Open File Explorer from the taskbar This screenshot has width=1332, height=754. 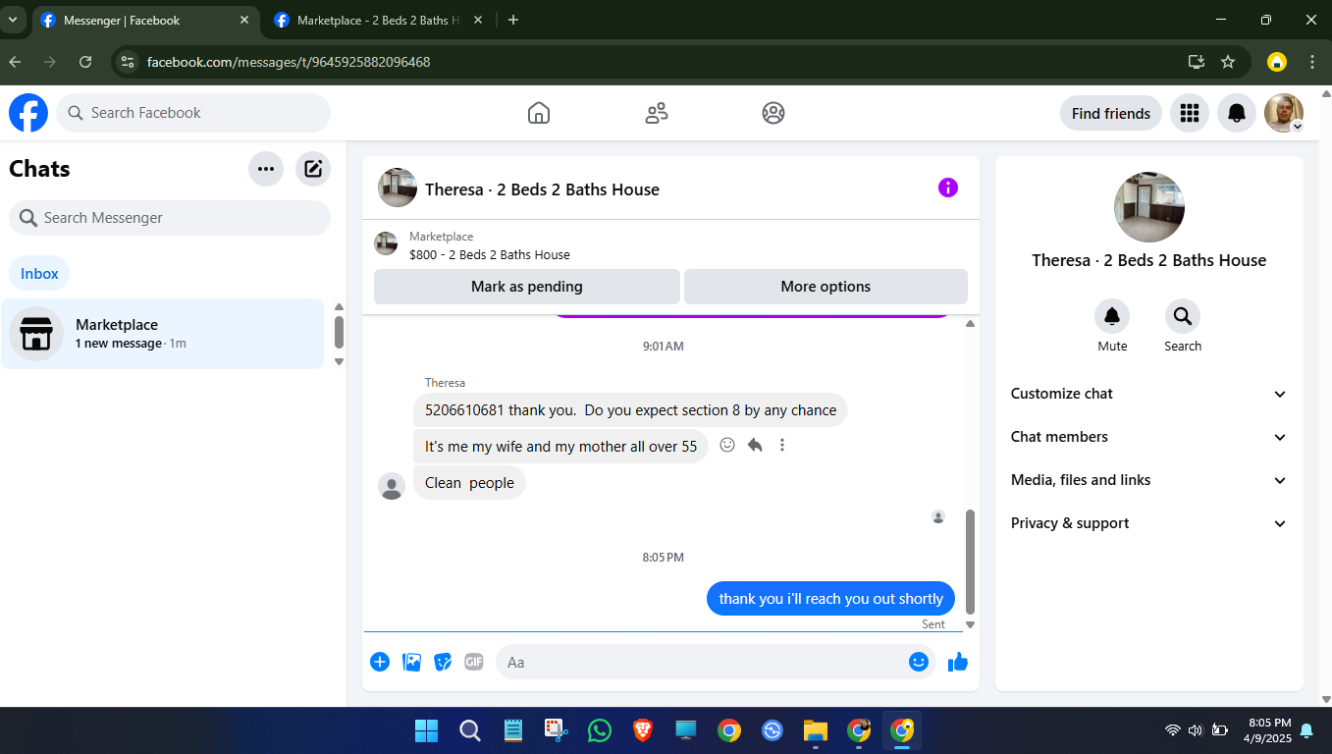click(816, 730)
